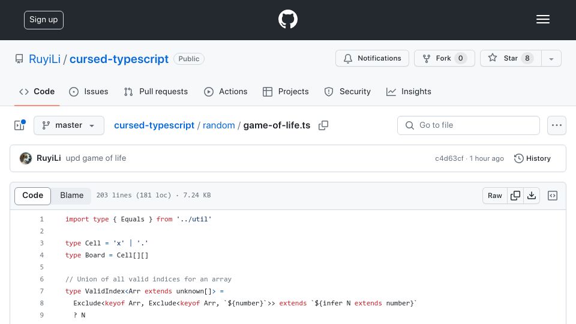Click the Sign up button

[44, 20]
